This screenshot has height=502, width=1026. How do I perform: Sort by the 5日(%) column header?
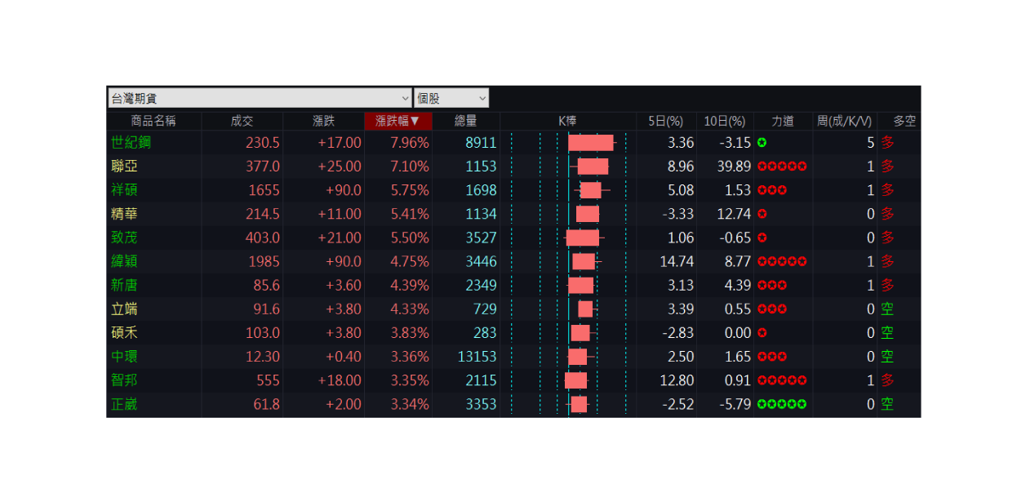pos(665,121)
